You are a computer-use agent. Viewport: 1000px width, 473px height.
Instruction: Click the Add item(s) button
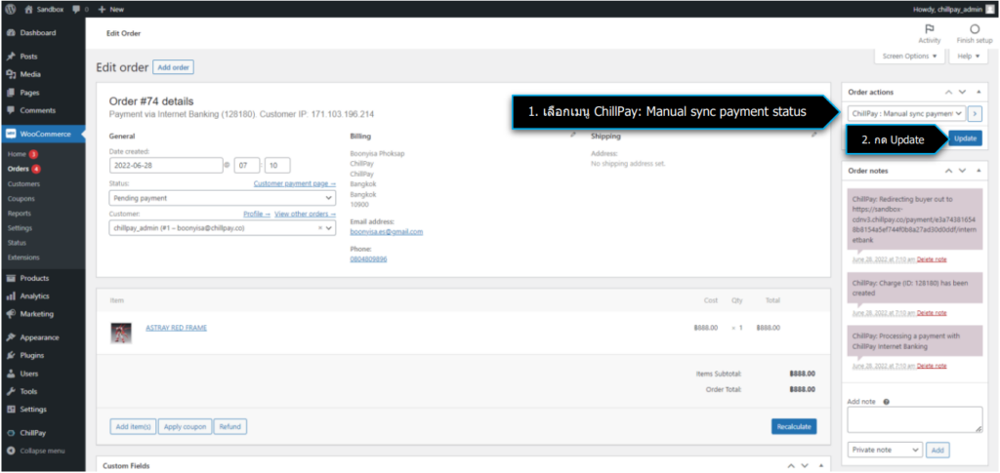click(x=133, y=426)
